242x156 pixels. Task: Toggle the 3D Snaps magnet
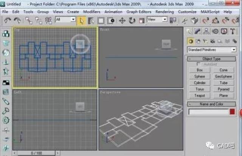click(205, 21)
